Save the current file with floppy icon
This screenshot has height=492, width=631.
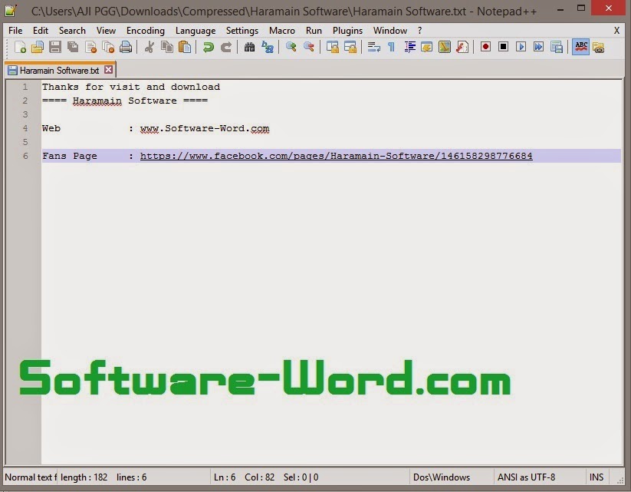(55, 47)
